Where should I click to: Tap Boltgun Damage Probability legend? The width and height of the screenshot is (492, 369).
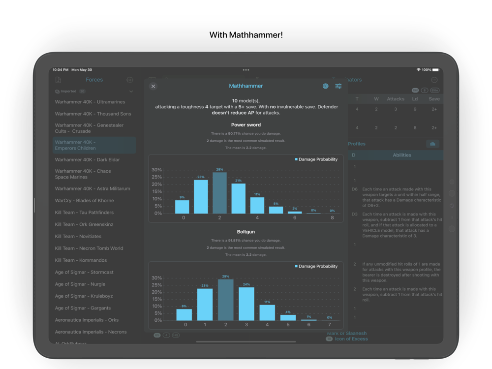tap(316, 266)
